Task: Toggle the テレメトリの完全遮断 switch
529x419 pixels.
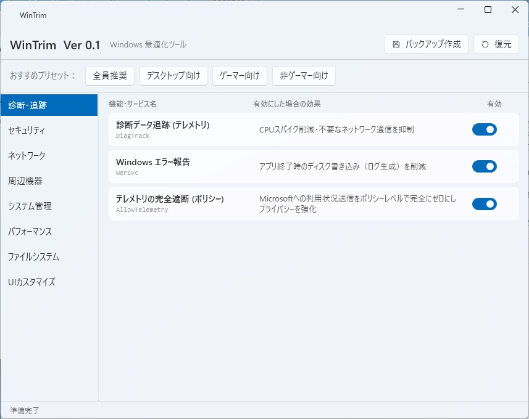Action: tap(485, 204)
